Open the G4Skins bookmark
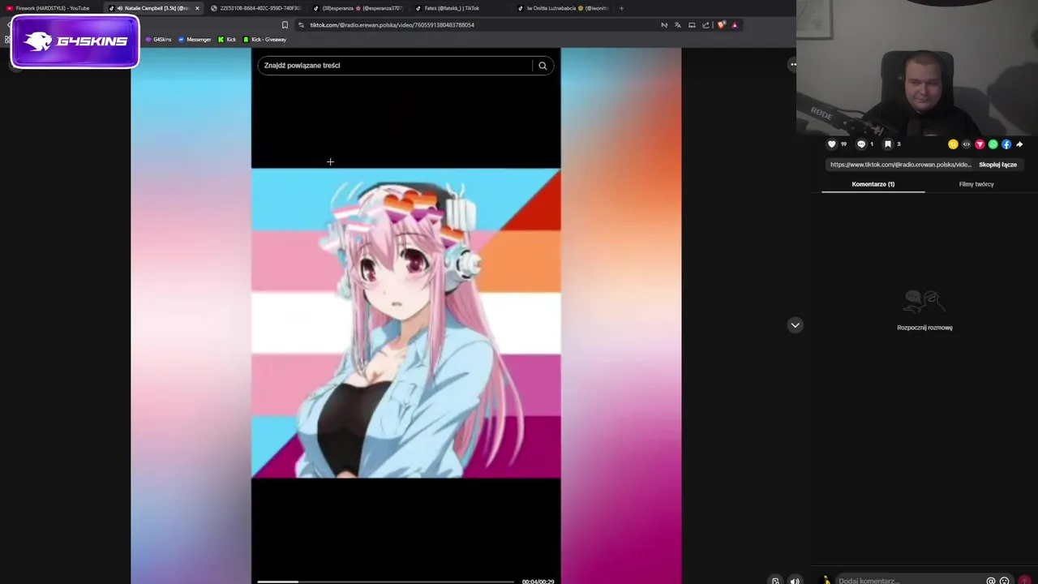Screen dimensions: 1038x584 pos(158,40)
